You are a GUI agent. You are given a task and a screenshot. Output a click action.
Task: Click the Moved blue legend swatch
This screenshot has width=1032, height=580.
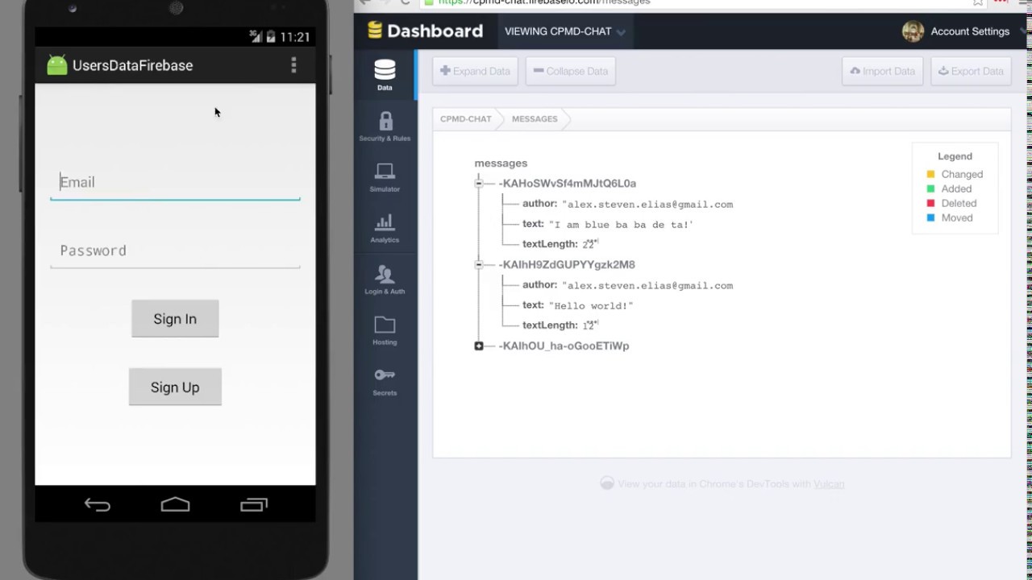(930, 217)
